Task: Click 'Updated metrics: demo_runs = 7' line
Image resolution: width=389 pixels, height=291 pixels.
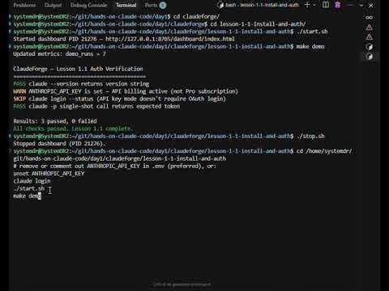Action: (59, 54)
